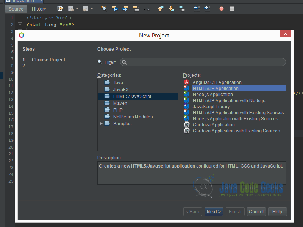Click the Shift Line Left icon
Viewport: 303px width, 227px height.
point(197,8)
